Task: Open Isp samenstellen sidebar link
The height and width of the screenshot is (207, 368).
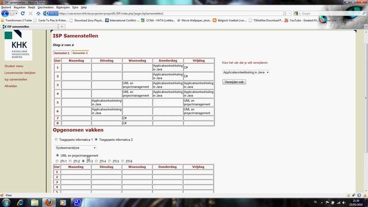Action: pos(16,79)
